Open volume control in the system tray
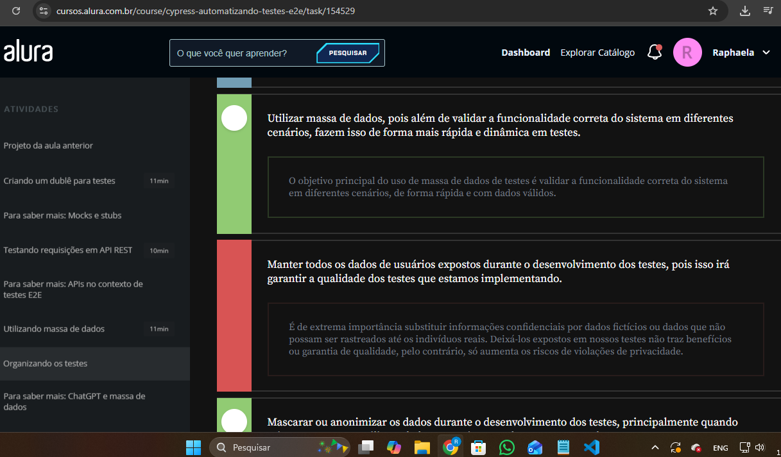This screenshot has height=457, width=781. [x=760, y=447]
